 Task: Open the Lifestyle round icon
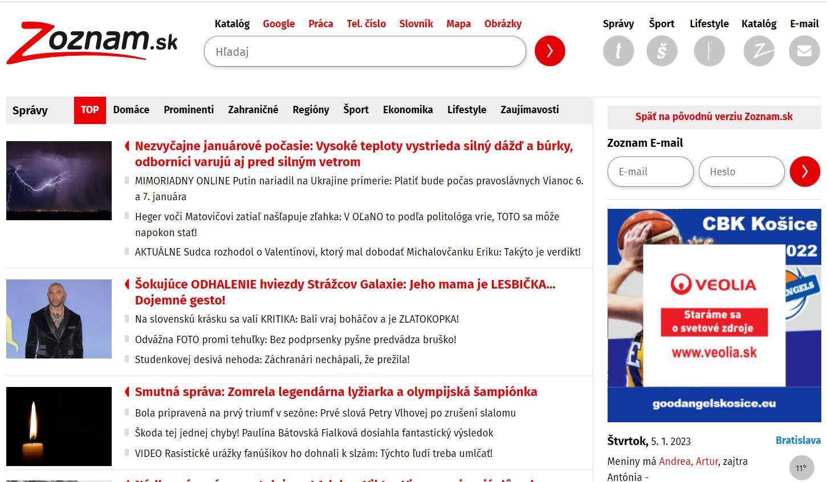[x=709, y=51]
